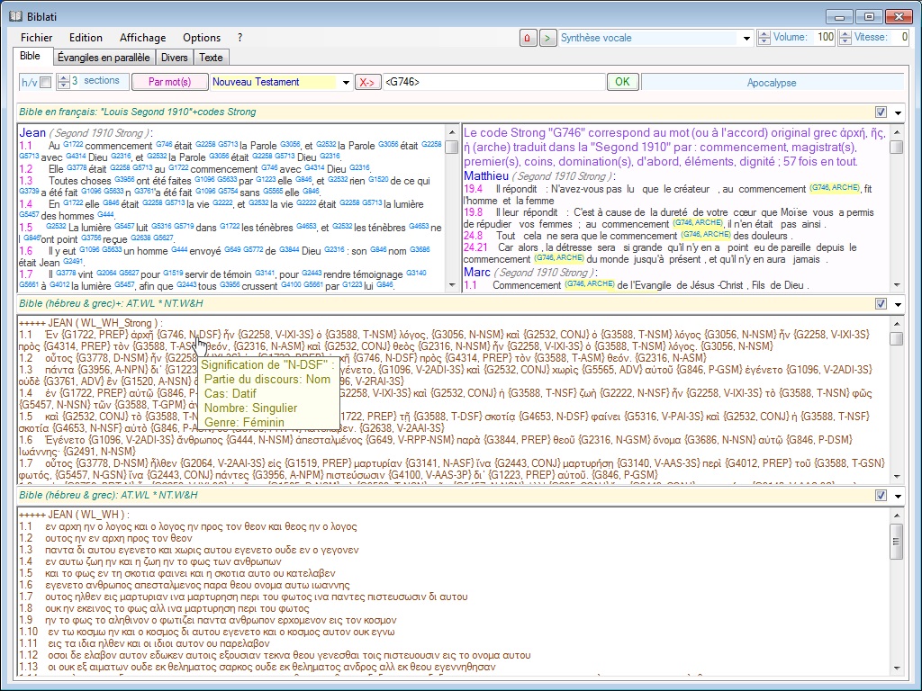The image size is (922, 691).
Task: Uncheck the second Hebrew & Greek panel checkbox
Action: coord(881,496)
